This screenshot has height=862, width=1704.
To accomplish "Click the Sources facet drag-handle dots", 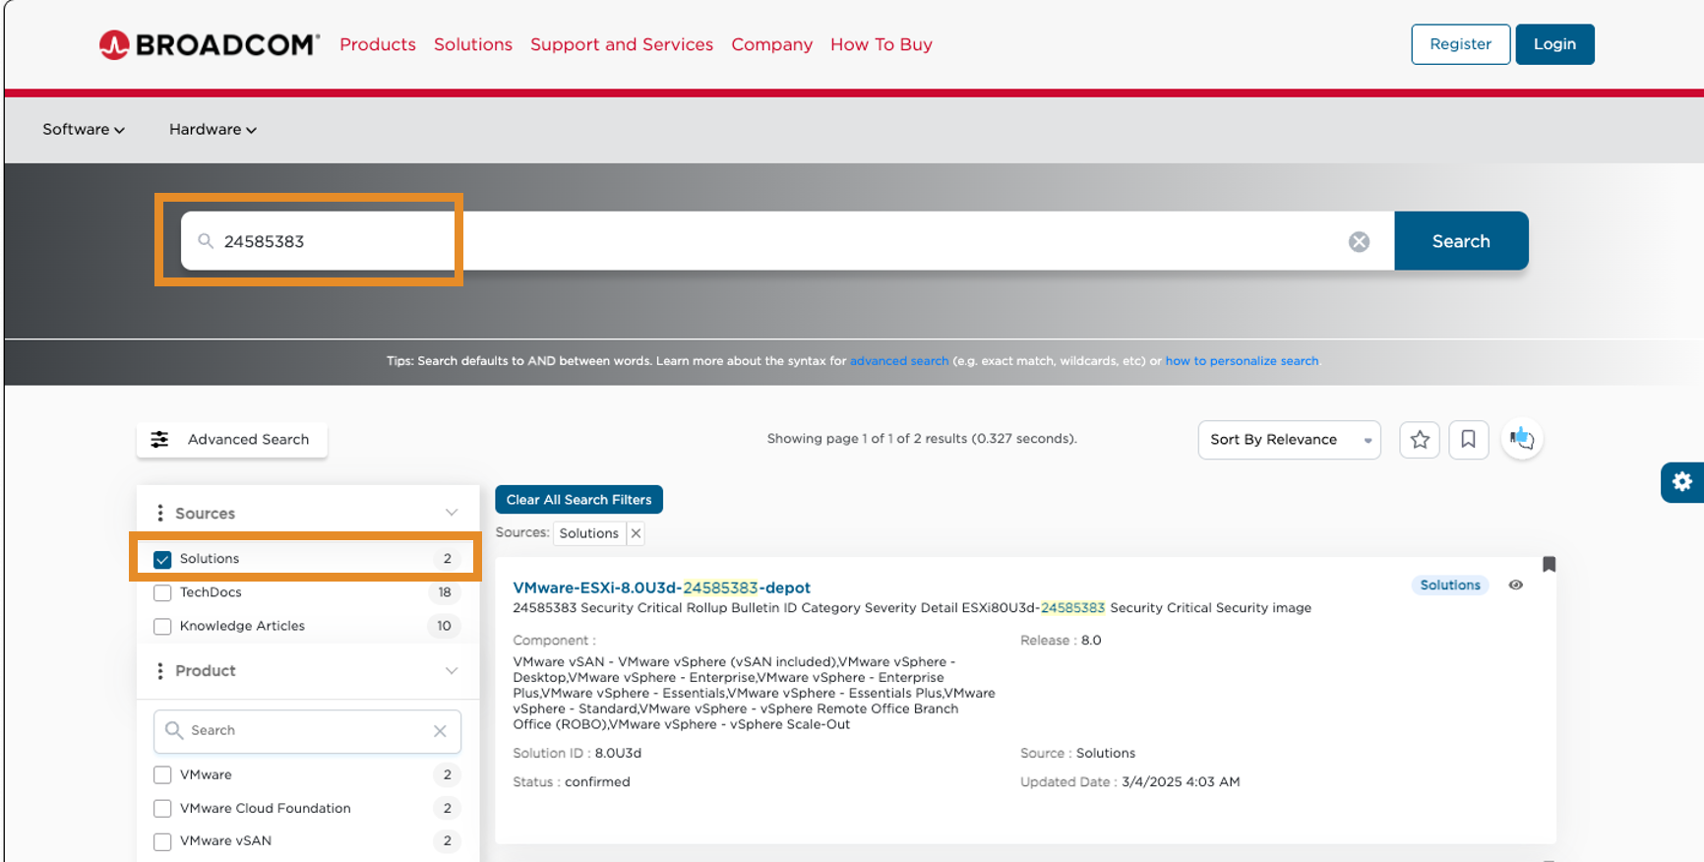I will [x=160, y=514].
